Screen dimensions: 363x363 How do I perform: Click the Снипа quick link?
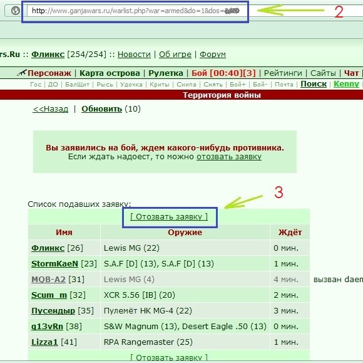(x=187, y=85)
